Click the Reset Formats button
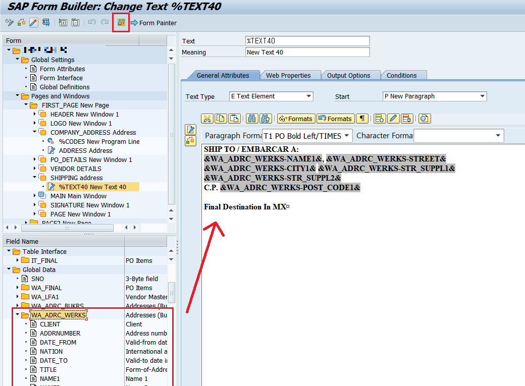 pos(336,119)
